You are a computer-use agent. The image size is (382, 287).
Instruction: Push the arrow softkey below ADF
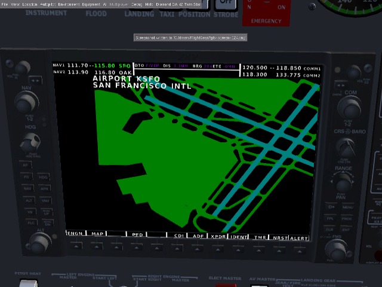point(198,249)
